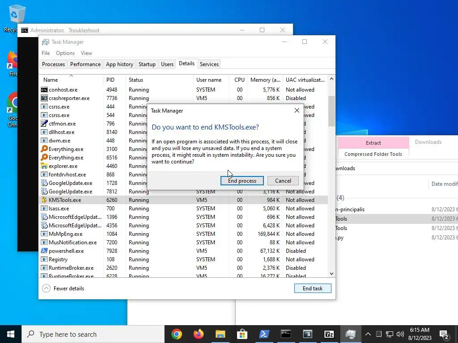
Task: Open PowerShell from the taskbar
Action: pos(264,334)
